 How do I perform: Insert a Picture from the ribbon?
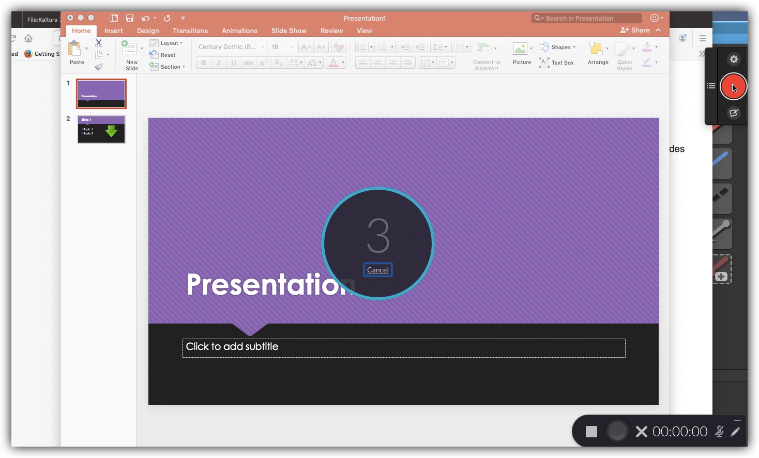coord(522,54)
